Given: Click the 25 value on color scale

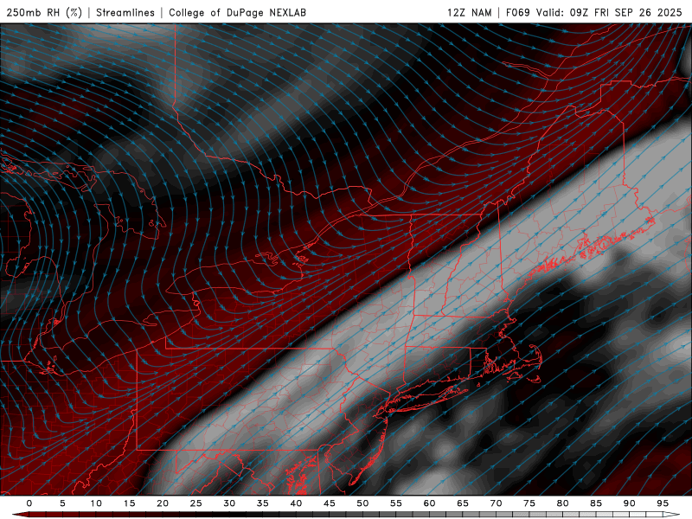Looking at the screenshot, I should (196, 503).
